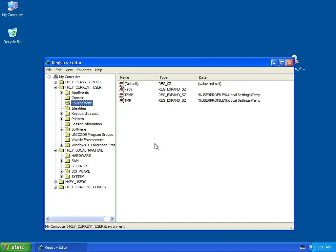Click the tree pane's right scroll arrow
Image resolution: width=336 pixels, height=252 pixels.
[112, 219]
